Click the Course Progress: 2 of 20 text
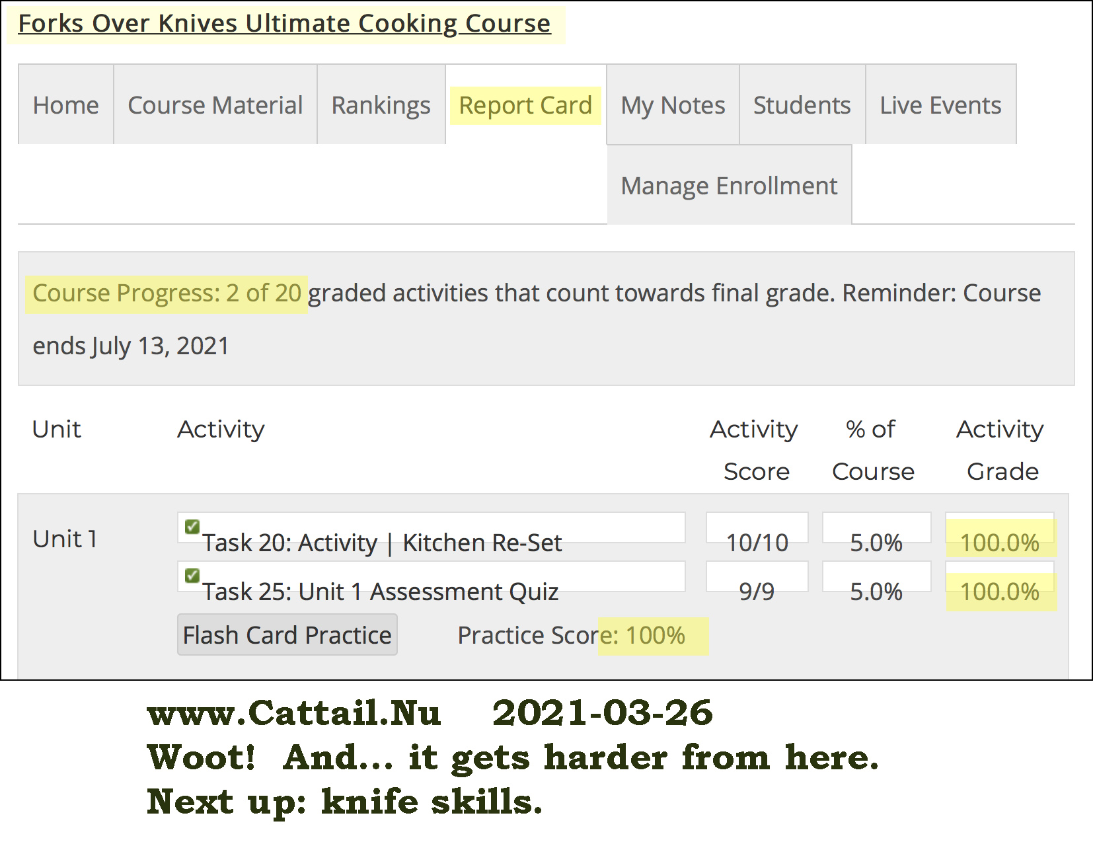1093x842 pixels. pyautogui.click(x=167, y=293)
